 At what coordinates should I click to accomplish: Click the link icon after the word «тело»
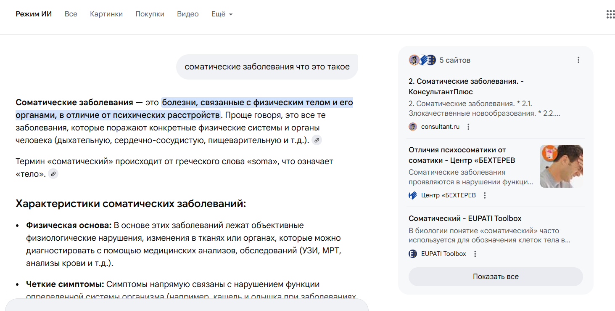pos(53,174)
